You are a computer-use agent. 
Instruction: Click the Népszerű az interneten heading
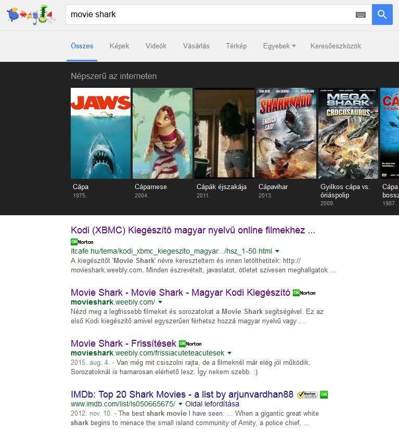114,76
